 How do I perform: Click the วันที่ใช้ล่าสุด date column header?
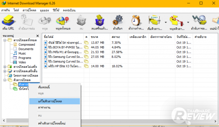(x=184, y=37)
